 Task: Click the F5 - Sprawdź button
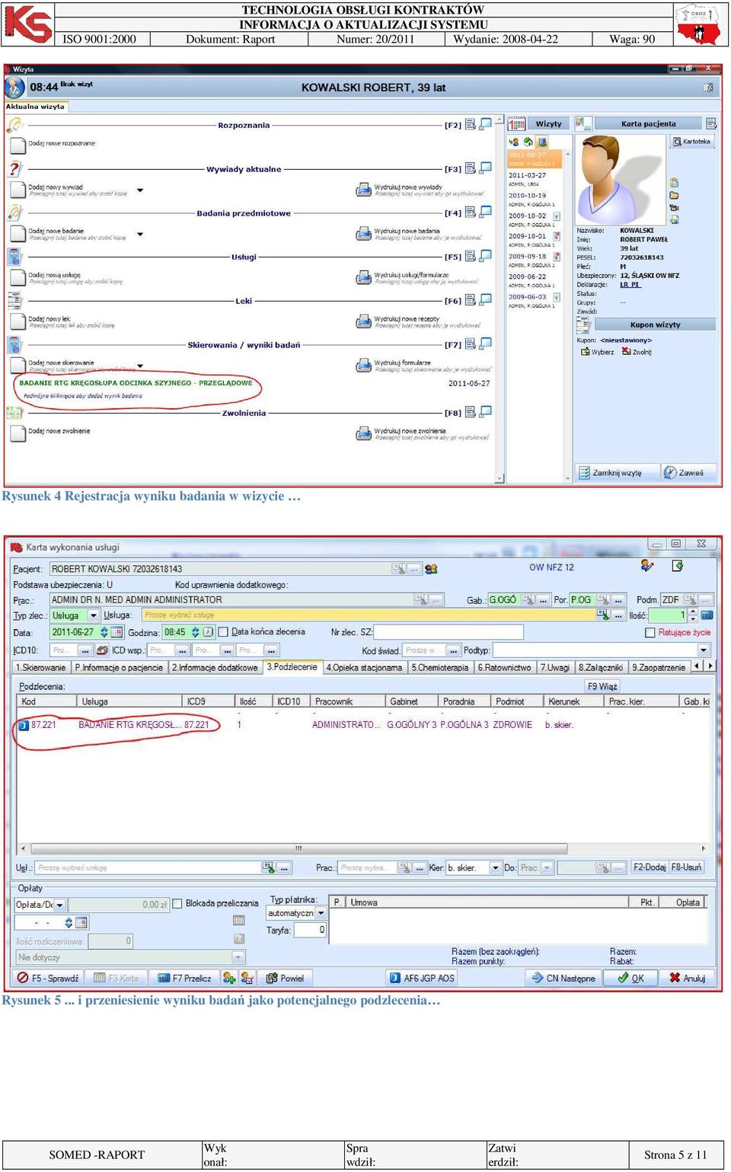[49, 978]
